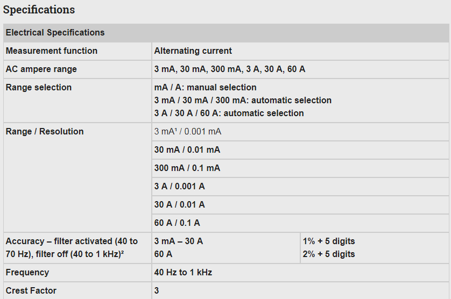The width and height of the screenshot is (451, 299).
Task: Click the Range selection row label
Action: pos(38,87)
